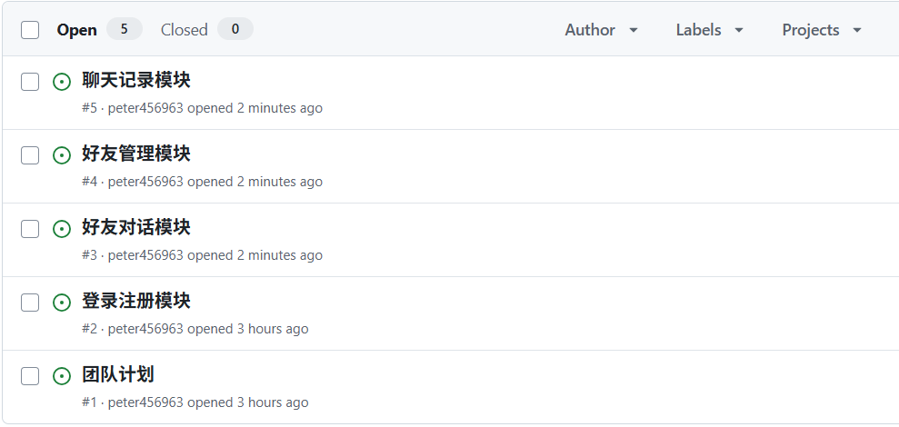Expand the Labels filter dropdown
This screenshot has width=899, height=427.
tap(709, 30)
